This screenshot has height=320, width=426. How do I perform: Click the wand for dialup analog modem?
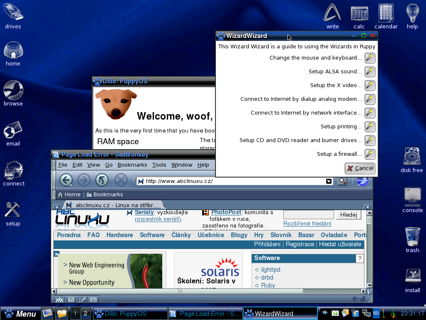pyautogui.click(x=369, y=99)
